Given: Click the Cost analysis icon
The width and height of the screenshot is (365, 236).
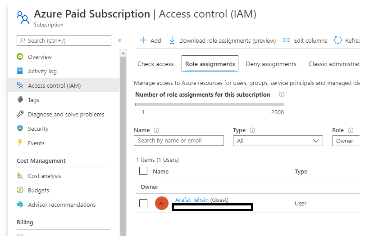Looking at the screenshot, I should click(x=20, y=176).
